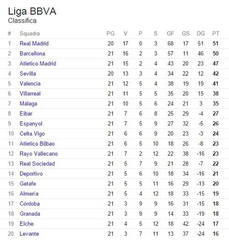This screenshot has width=229, height=244.
Task: Open the Levante team link
Action: (29, 234)
